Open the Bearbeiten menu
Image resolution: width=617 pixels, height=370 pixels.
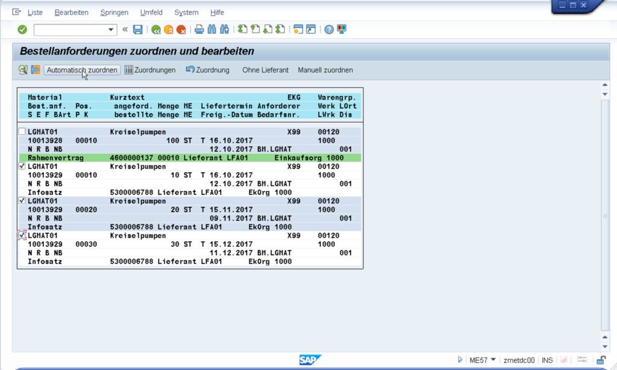pyautogui.click(x=71, y=13)
